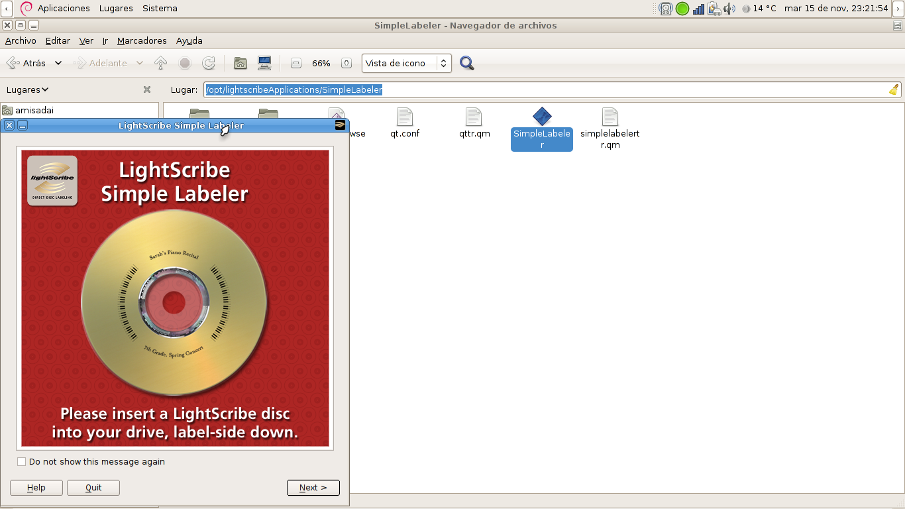Open the Archivo menu

tap(21, 40)
